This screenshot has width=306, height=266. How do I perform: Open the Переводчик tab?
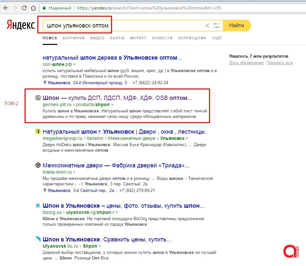pyautogui.click(x=192, y=38)
